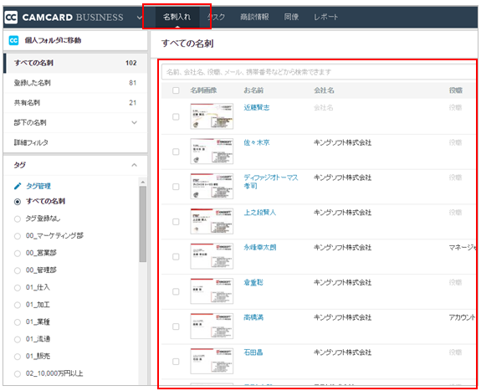This screenshot has height=391, width=481.
Task: Open the business card thumbnail of 佐々木京
Action: point(212,151)
